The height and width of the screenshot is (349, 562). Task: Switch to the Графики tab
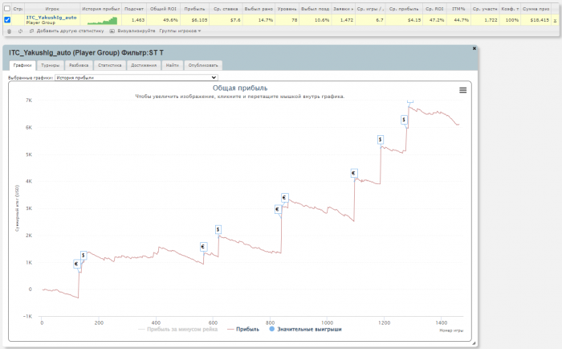(22, 65)
